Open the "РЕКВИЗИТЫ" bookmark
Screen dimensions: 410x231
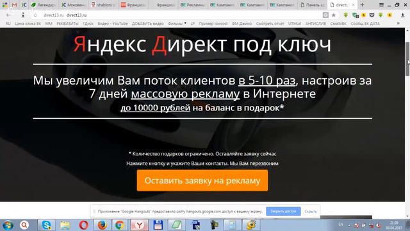67,24
